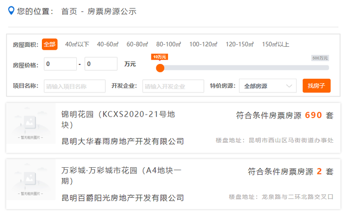Select the 40㎡以下 area filter
345x214 pixels.
(77, 44)
